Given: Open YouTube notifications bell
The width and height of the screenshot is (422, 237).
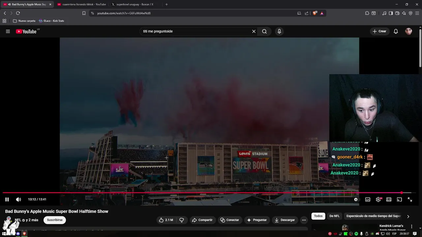Looking at the screenshot, I should [x=396, y=31].
